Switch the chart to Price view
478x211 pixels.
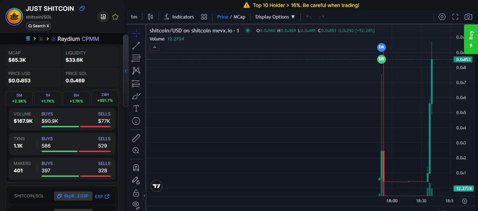[x=223, y=17]
